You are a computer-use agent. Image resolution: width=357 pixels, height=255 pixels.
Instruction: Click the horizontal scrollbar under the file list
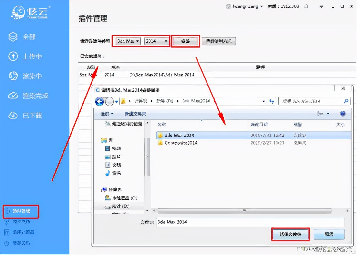(x=244, y=210)
